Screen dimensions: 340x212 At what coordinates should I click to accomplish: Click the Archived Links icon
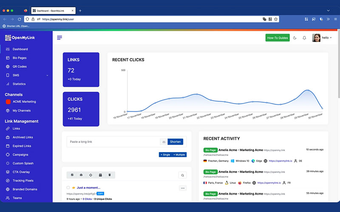pos(8,137)
